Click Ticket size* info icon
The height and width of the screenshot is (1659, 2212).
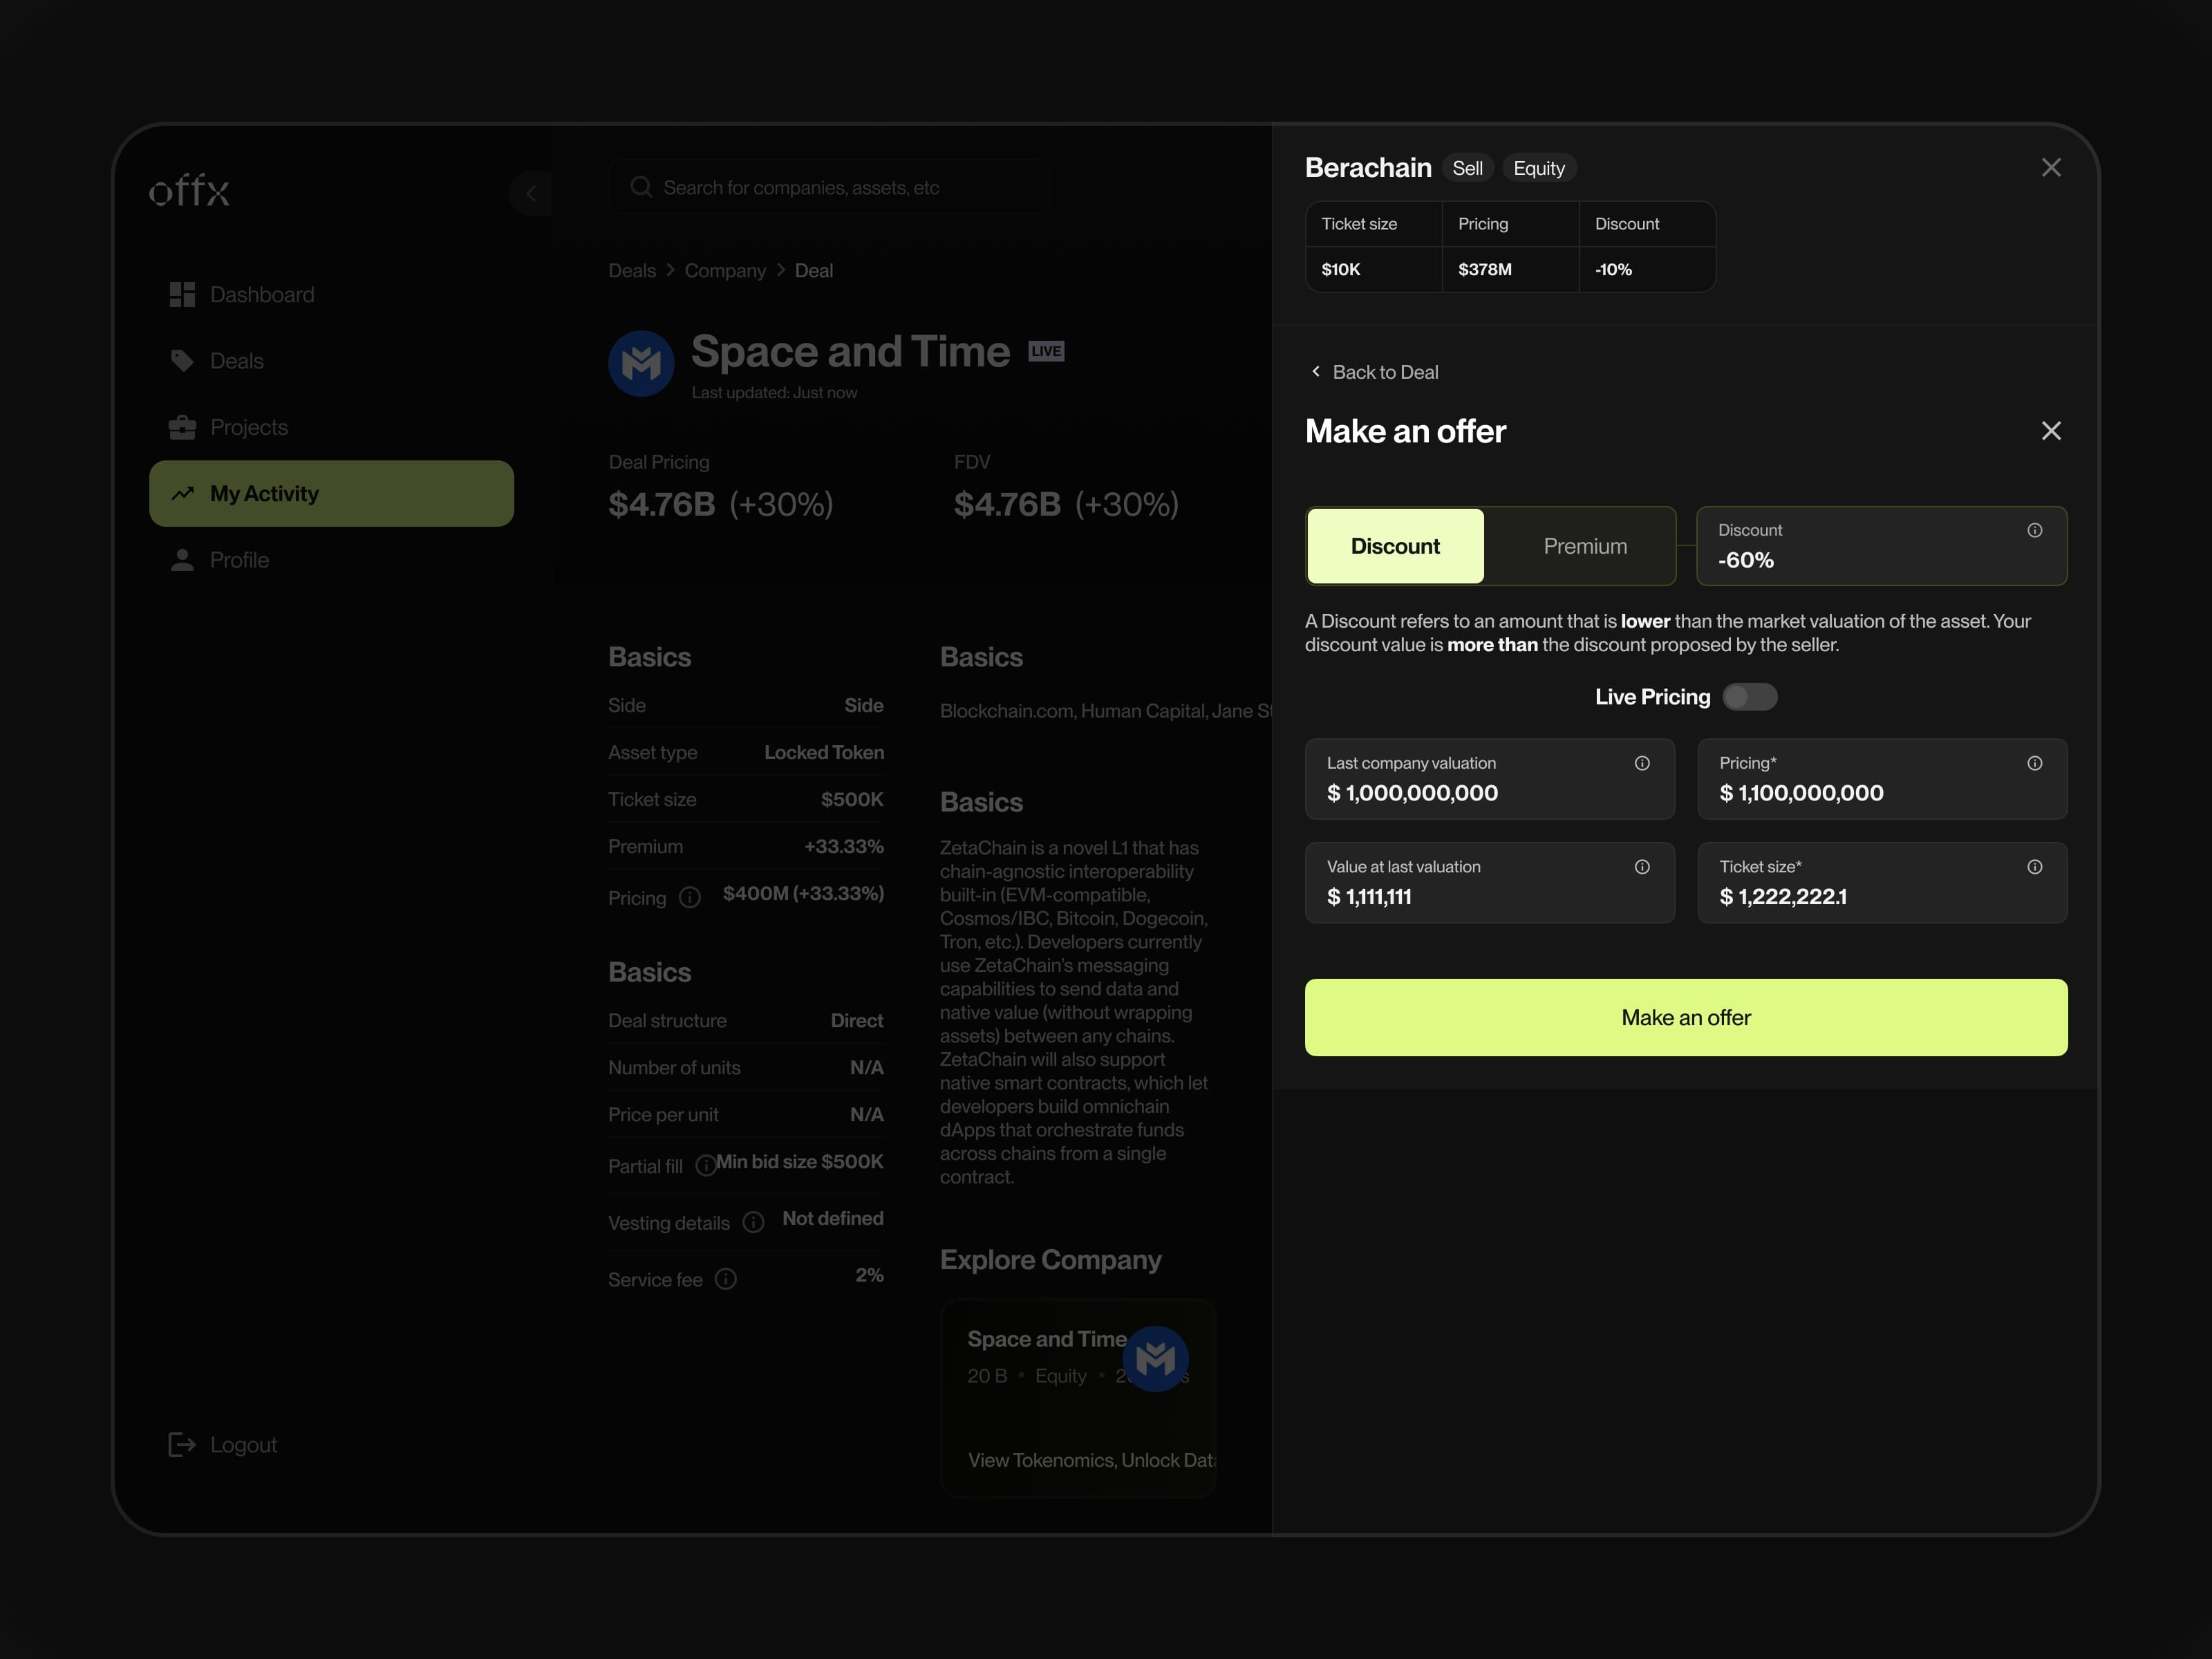(x=2034, y=867)
